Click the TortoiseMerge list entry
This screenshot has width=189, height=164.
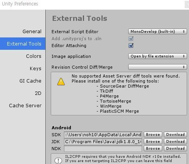115,101
